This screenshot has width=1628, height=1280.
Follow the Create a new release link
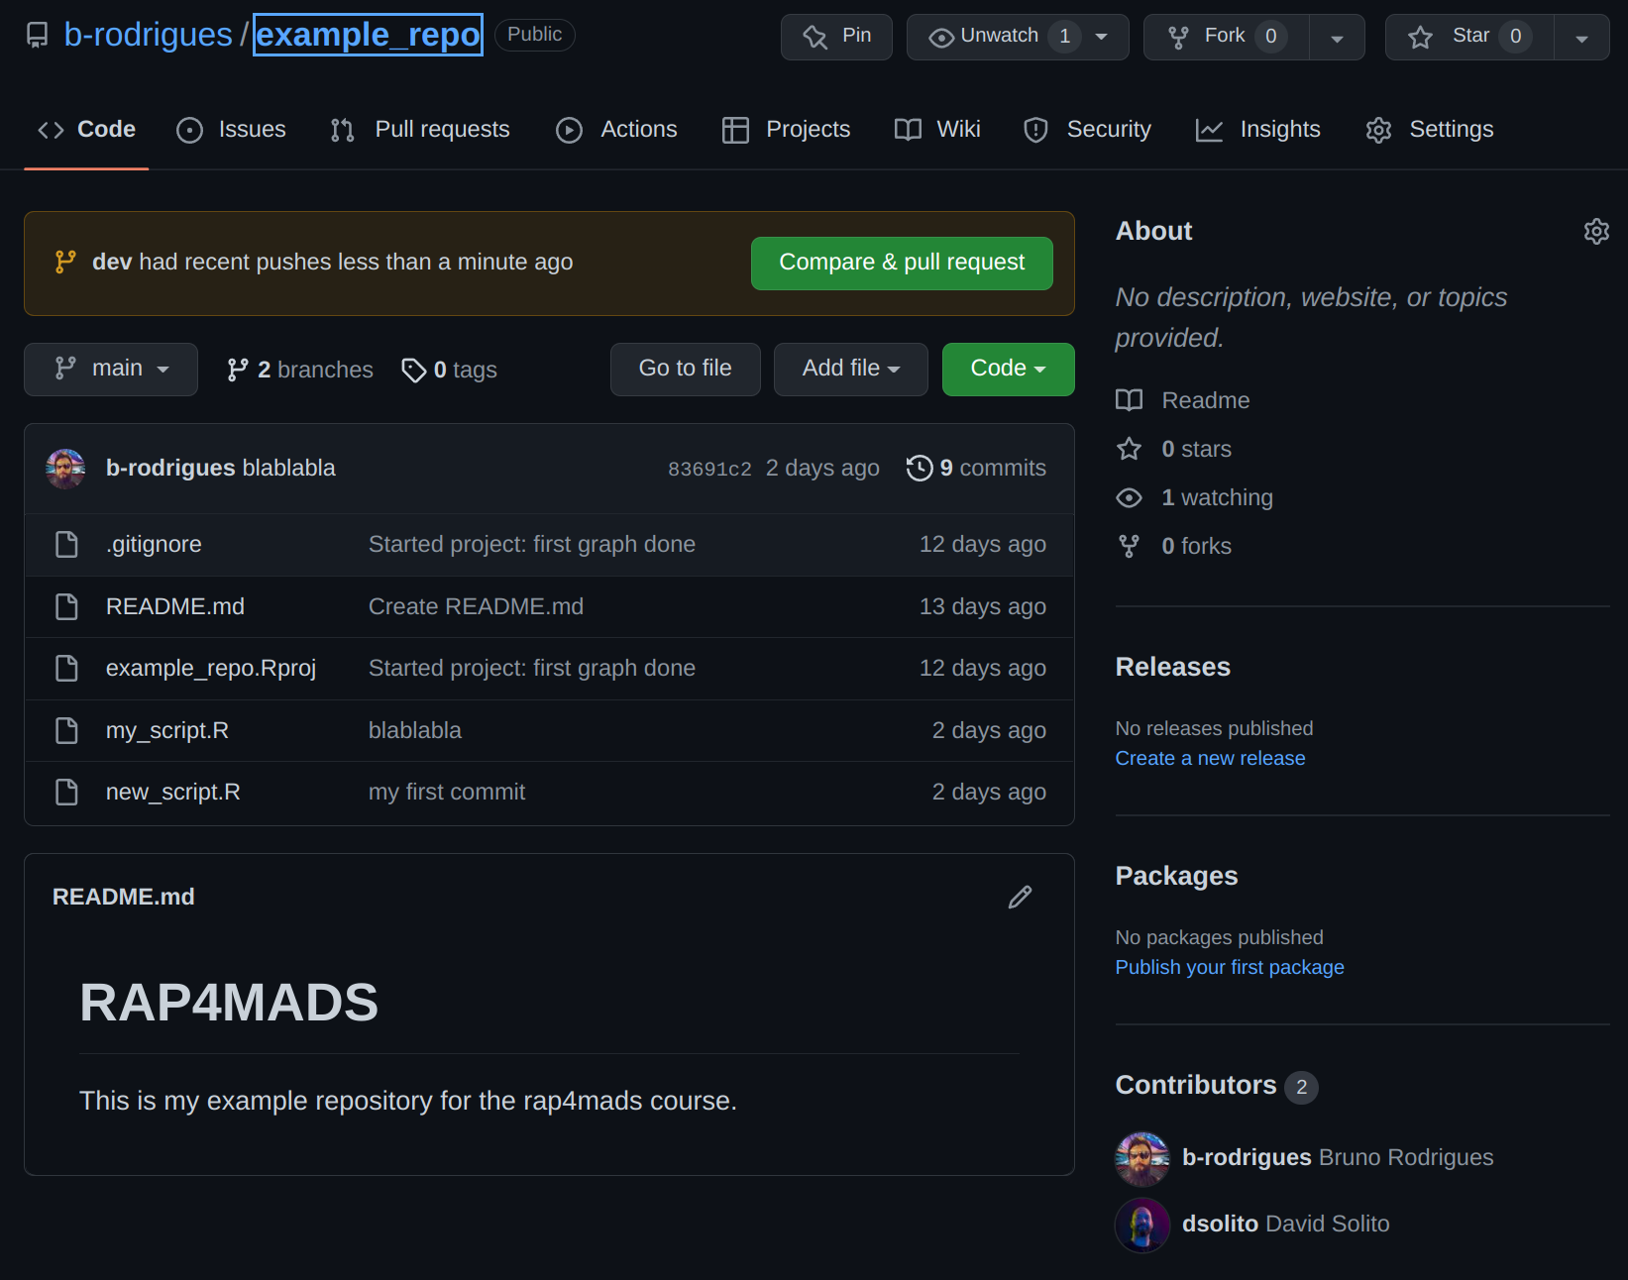[1210, 758]
